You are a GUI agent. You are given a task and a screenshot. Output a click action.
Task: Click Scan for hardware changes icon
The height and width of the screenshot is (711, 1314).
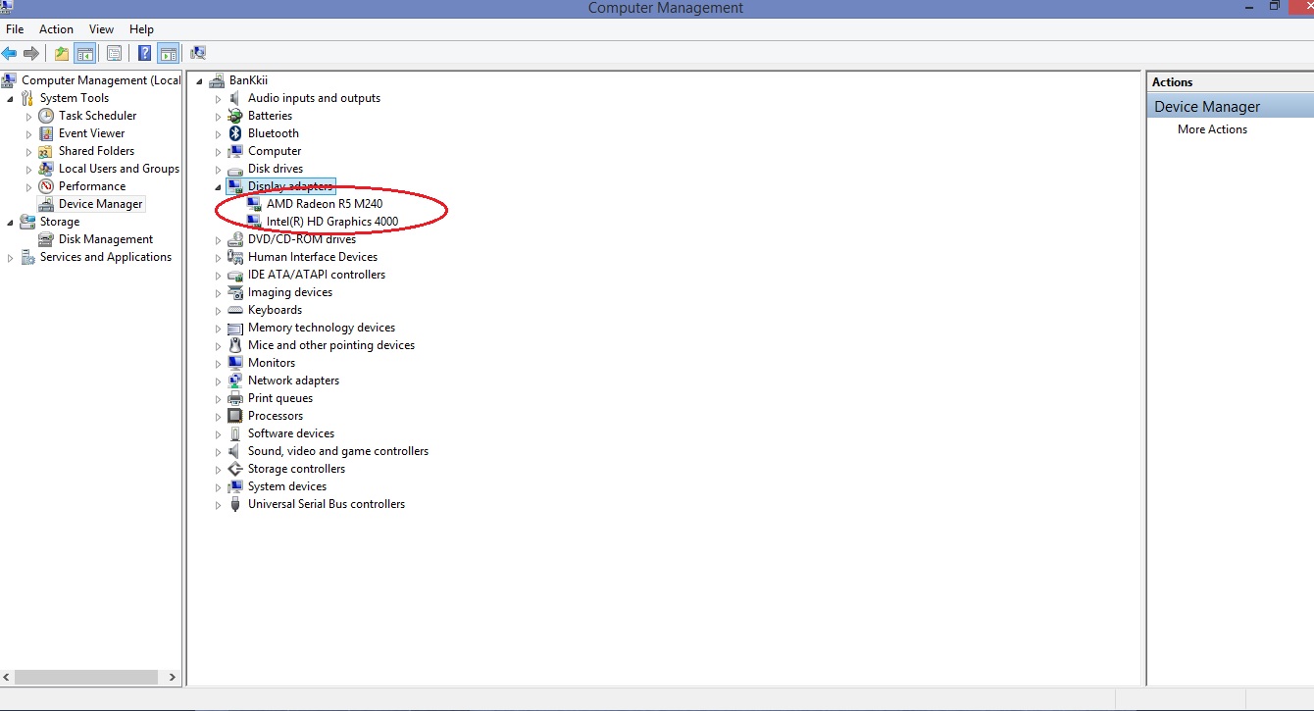point(198,53)
